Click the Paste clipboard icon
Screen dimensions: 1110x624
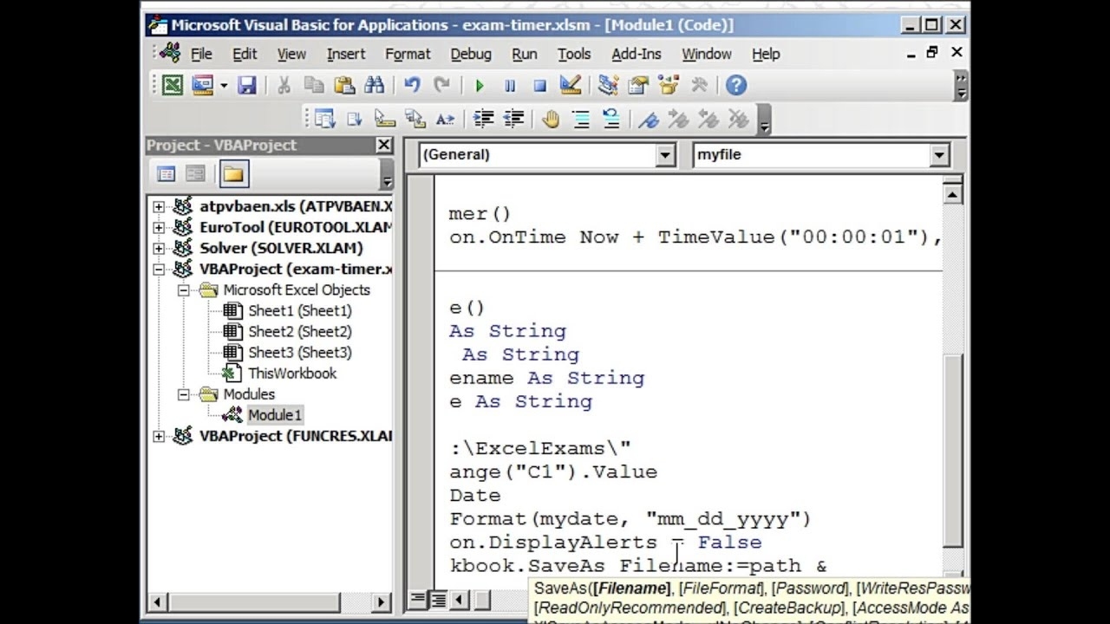tap(344, 85)
